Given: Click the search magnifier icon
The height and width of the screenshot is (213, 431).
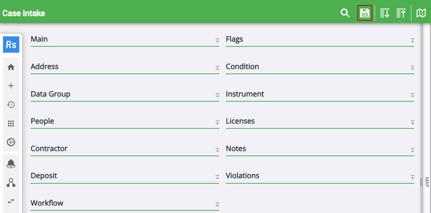Looking at the screenshot, I should pyautogui.click(x=345, y=13).
